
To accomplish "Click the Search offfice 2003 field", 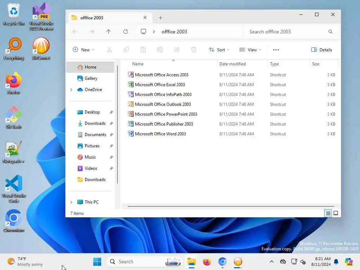I will [x=291, y=32].
